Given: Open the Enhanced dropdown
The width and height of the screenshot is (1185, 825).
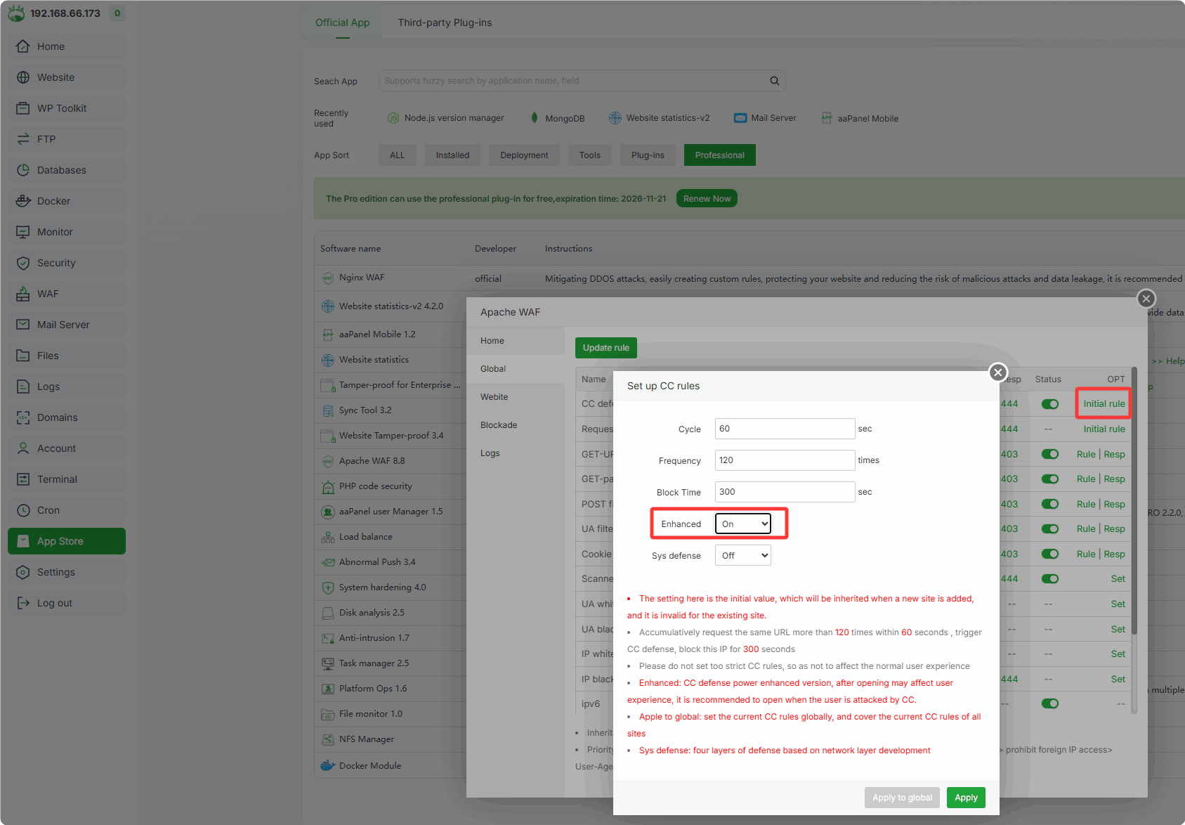Looking at the screenshot, I should pos(743,524).
